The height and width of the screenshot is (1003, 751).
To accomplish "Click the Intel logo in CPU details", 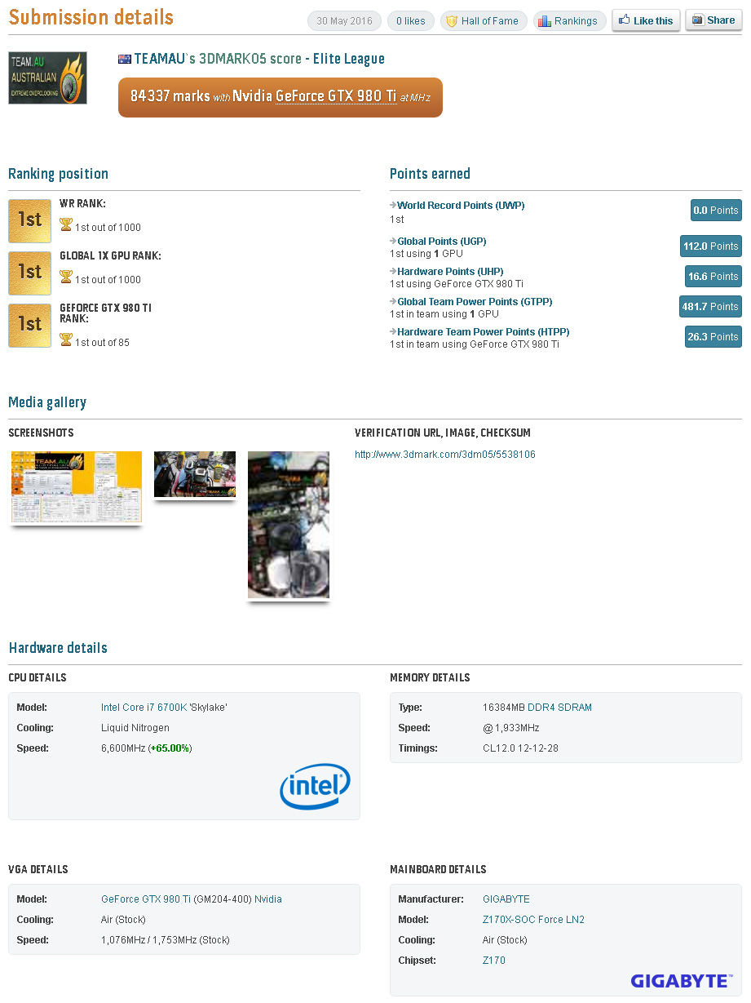I will point(315,787).
